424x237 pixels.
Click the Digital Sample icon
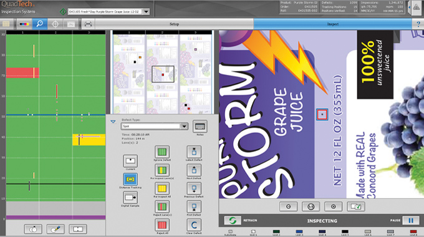coord(130,198)
